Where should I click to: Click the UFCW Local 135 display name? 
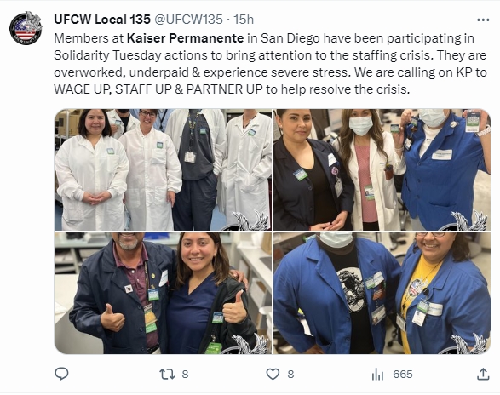[x=102, y=20]
